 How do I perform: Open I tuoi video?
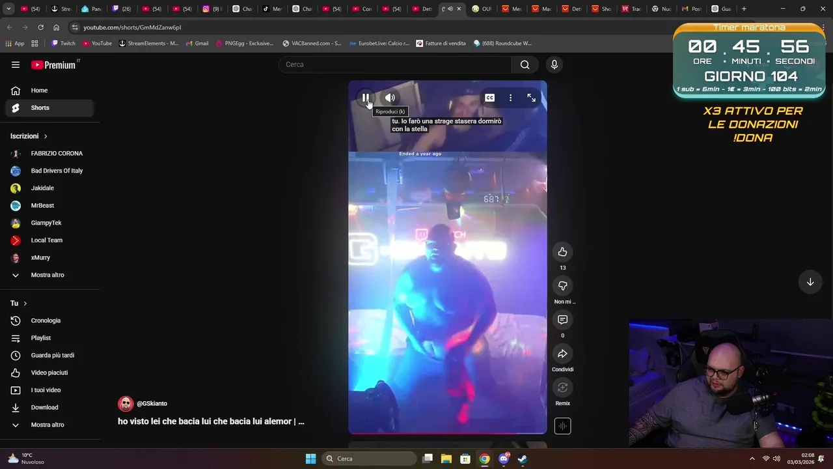tap(49, 390)
